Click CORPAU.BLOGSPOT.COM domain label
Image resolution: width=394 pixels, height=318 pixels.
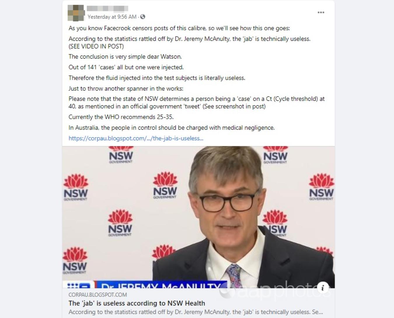[98, 295]
